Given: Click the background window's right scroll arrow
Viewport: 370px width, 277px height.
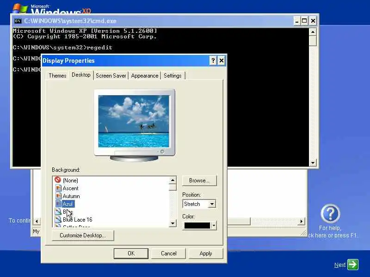Looking at the screenshot, I should (x=302, y=222).
